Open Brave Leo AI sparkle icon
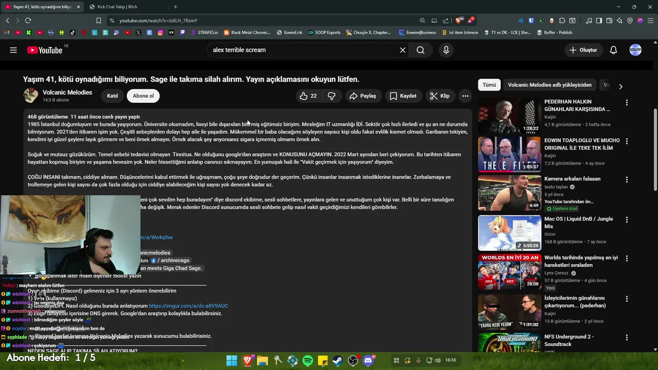Image resolution: width=658 pixels, height=370 pixels. coord(619,21)
